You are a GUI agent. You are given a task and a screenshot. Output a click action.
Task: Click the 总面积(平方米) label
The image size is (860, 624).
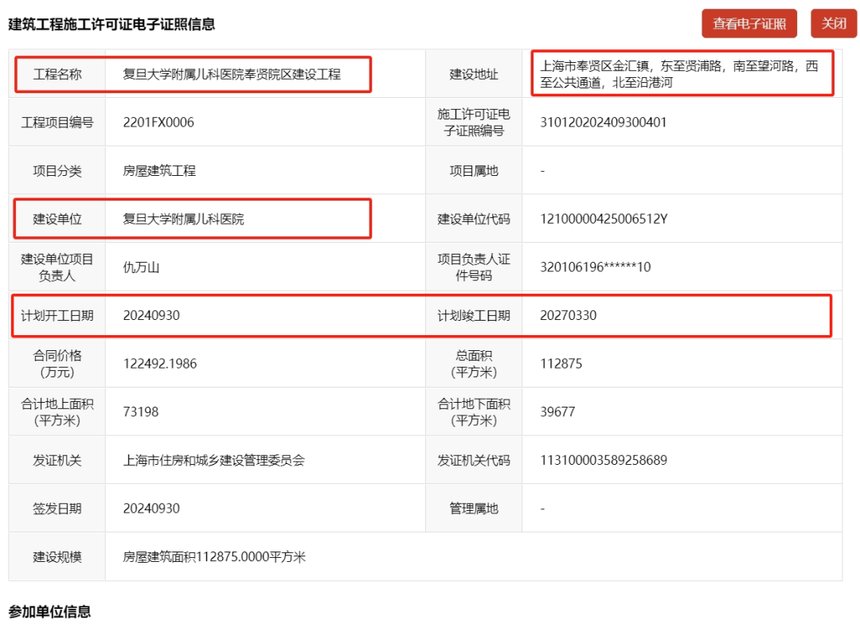pos(474,364)
